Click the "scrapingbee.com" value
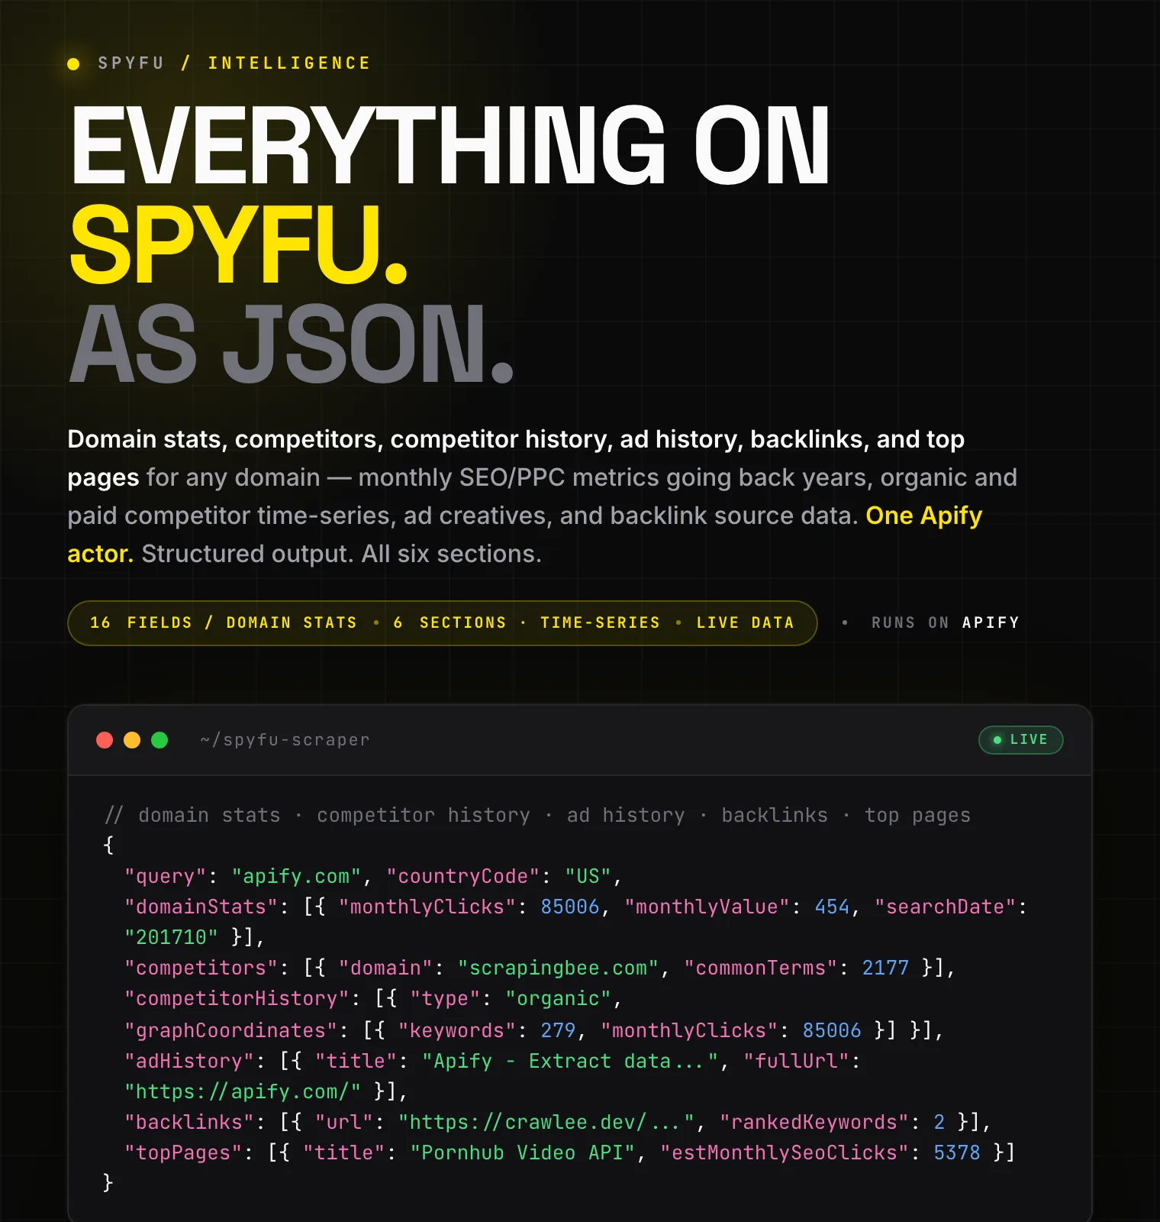This screenshot has width=1160, height=1222. point(558,968)
